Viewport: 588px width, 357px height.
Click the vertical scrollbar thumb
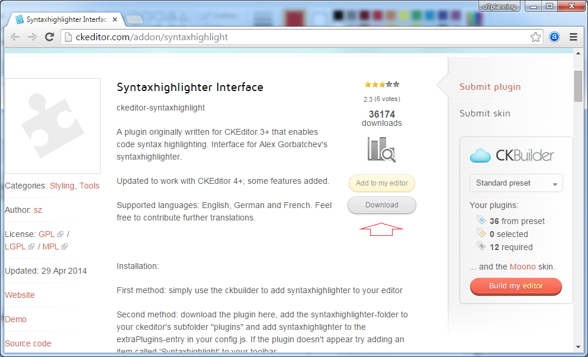tap(578, 86)
